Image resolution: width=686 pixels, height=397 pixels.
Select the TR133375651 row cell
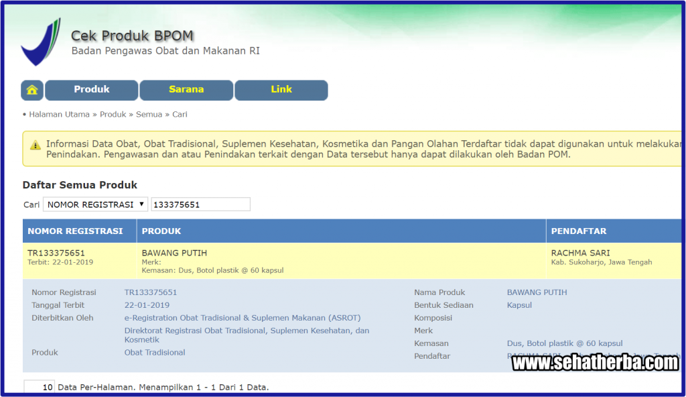point(80,261)
